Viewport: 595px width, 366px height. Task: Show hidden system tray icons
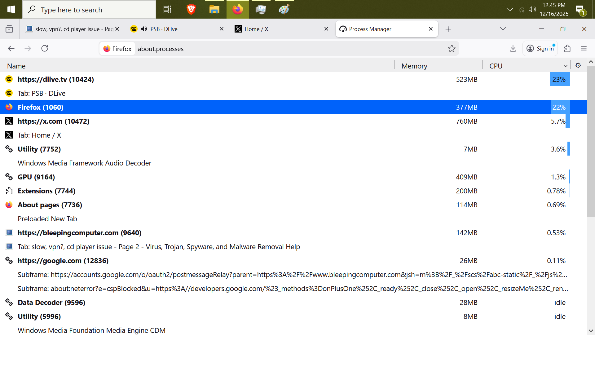tap(510, 9)
